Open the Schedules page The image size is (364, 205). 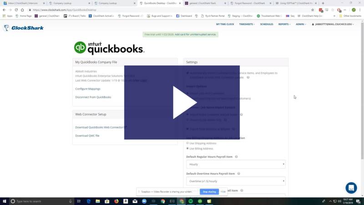click(267, 24)
